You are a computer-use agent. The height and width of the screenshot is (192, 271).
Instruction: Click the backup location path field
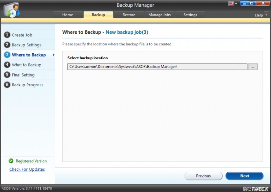(157, 67)
